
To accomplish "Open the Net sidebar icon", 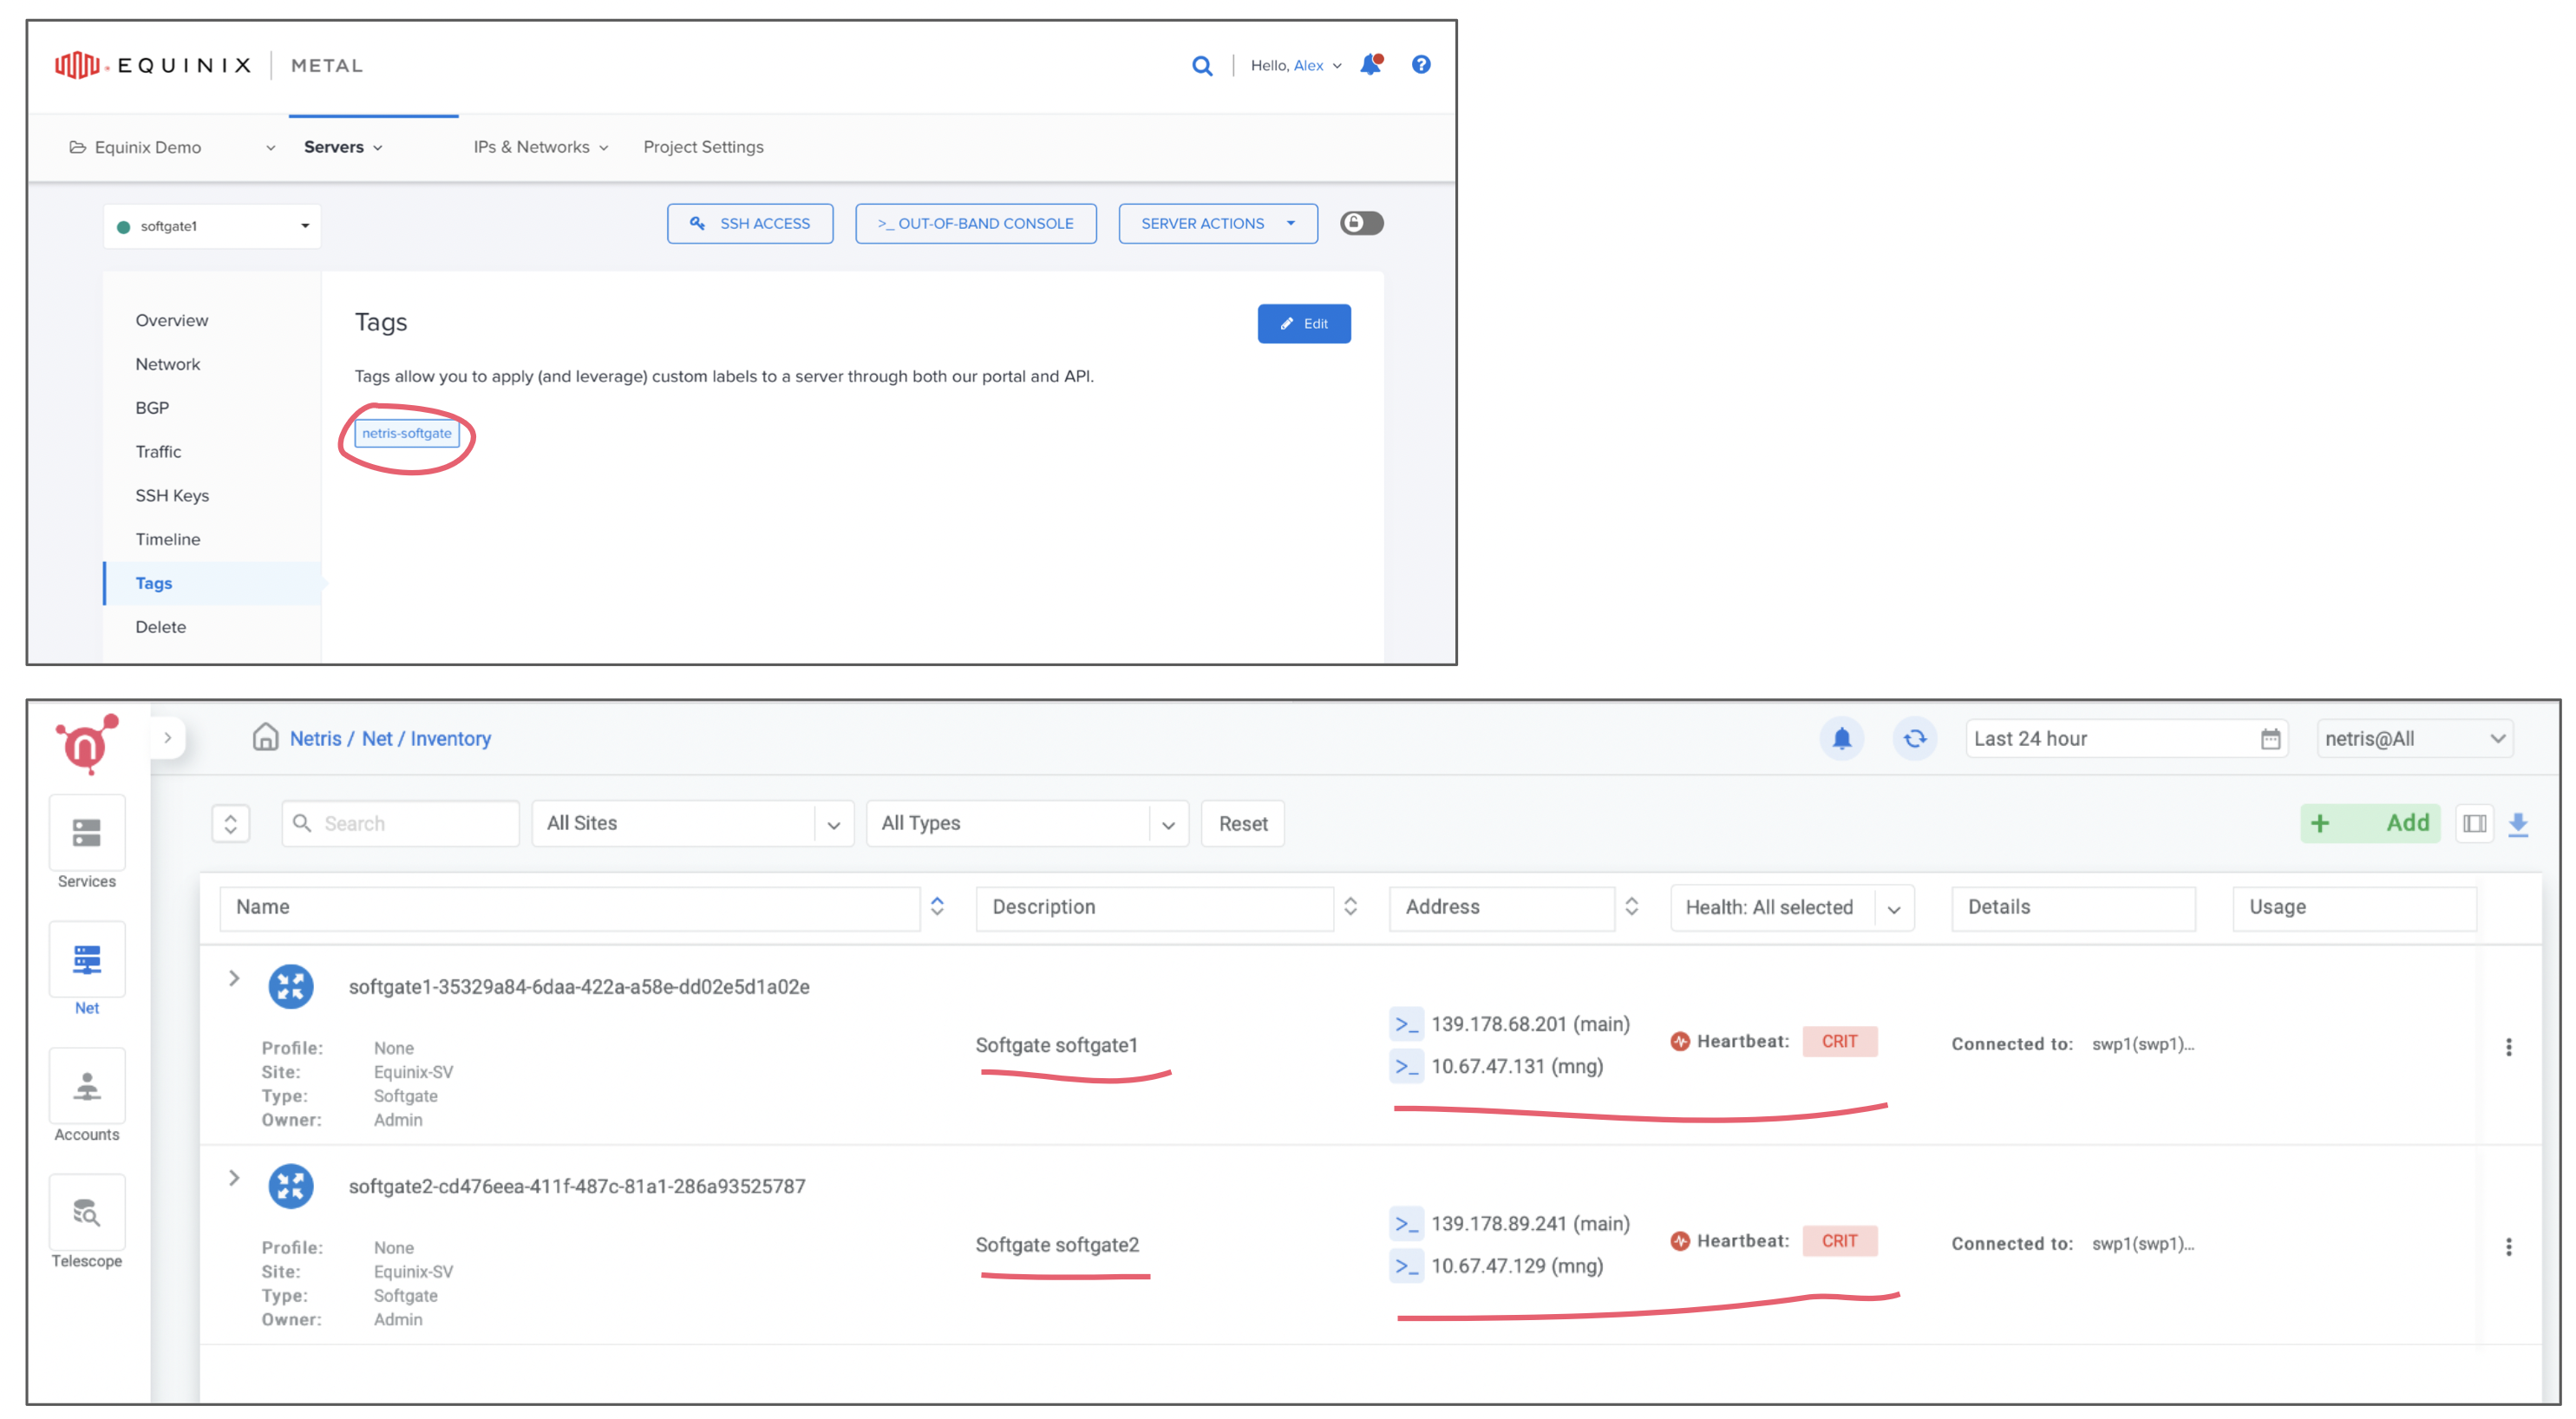I will tap(87, 960).
